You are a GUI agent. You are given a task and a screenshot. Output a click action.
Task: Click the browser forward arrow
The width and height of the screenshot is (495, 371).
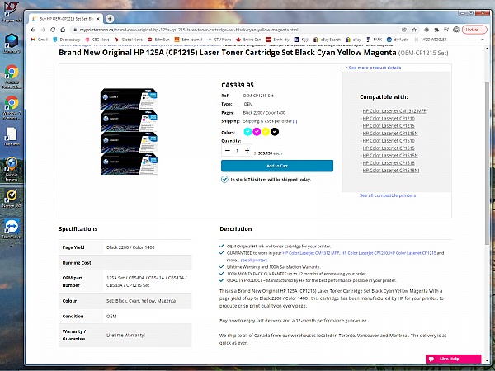pos(43,30)
